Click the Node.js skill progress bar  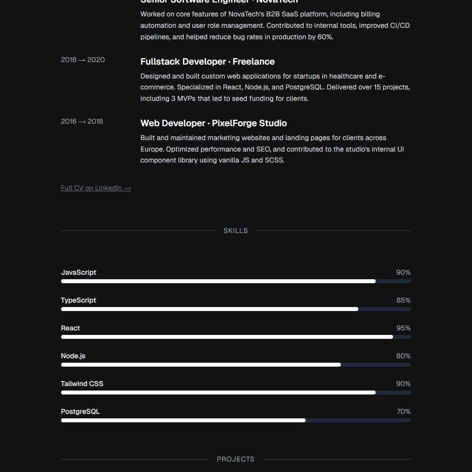(236, 365)
